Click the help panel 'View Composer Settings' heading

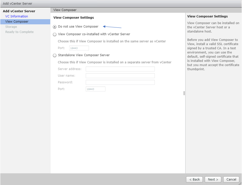[x=207, y=16]
